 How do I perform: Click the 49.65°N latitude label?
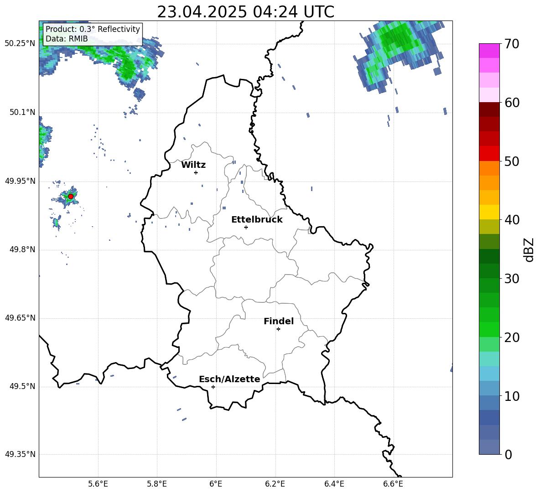tap(20, 318)
